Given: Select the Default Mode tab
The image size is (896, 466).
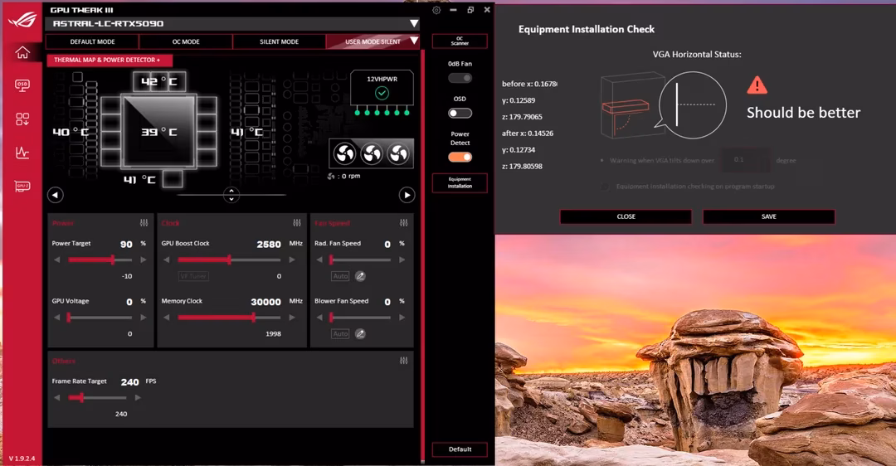Looking at the screenshot, I should tap(93, 41).
